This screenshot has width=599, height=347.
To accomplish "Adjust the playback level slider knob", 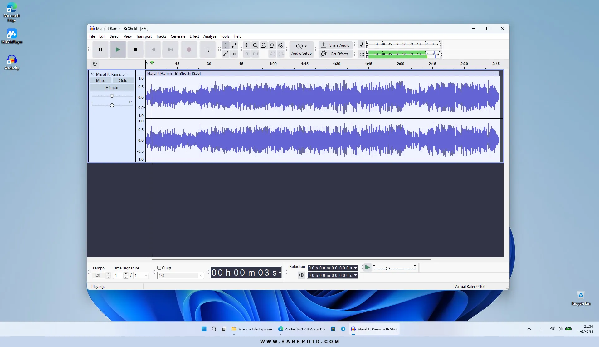I will pos(440,55).
